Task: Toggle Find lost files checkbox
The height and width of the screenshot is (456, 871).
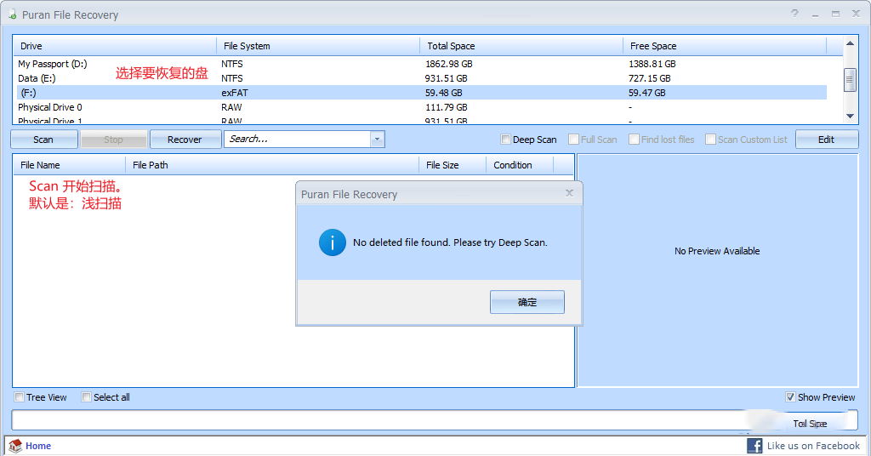Action: click(634, 140)
